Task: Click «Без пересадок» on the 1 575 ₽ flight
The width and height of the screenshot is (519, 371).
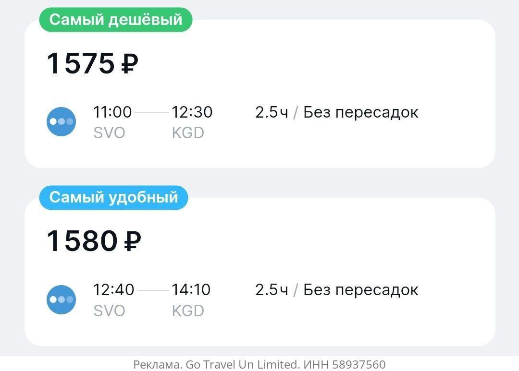Action: 361,112
